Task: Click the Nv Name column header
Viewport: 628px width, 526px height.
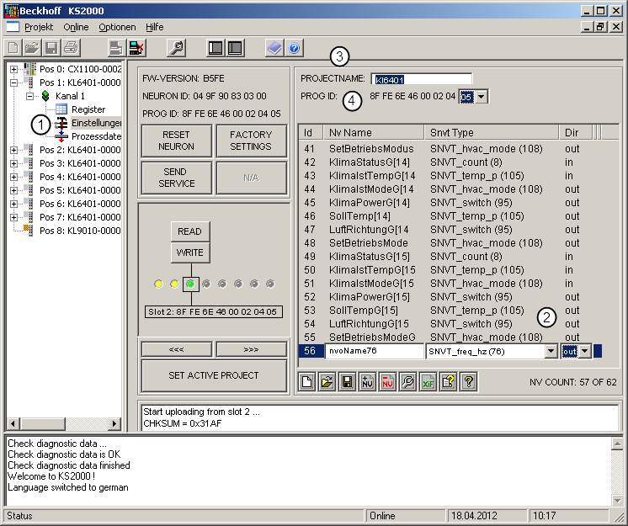Action: click(373, 132)
